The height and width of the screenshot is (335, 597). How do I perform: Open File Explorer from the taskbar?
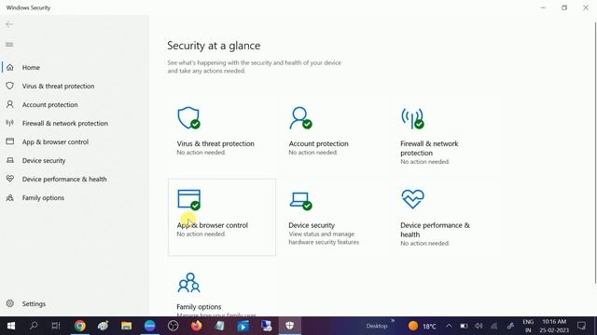click(x=127, y=326)
